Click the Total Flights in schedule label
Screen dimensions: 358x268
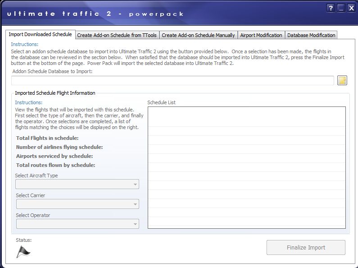point(47,138)
